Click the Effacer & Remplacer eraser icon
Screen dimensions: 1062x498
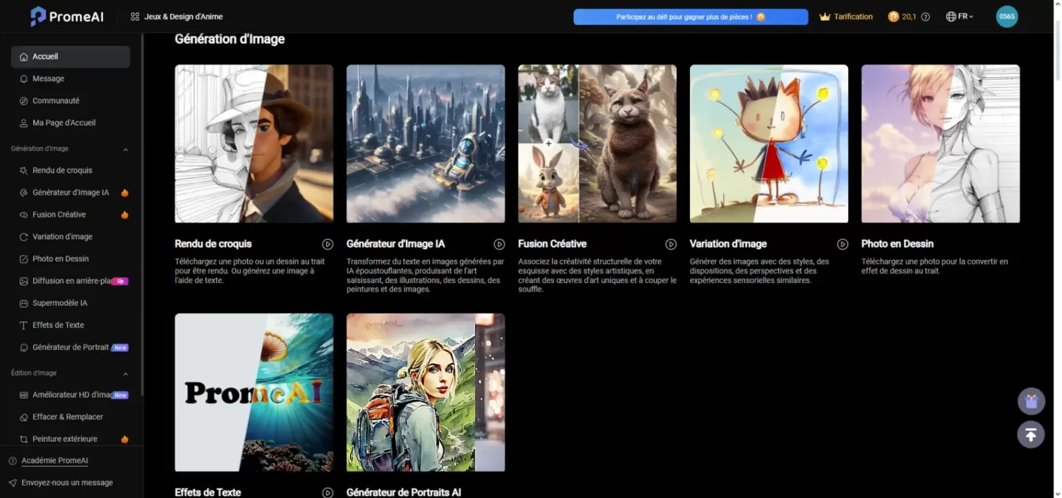click(24, 417)
